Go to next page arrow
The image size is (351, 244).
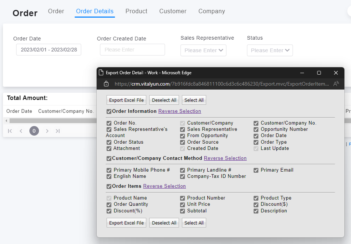47,131
